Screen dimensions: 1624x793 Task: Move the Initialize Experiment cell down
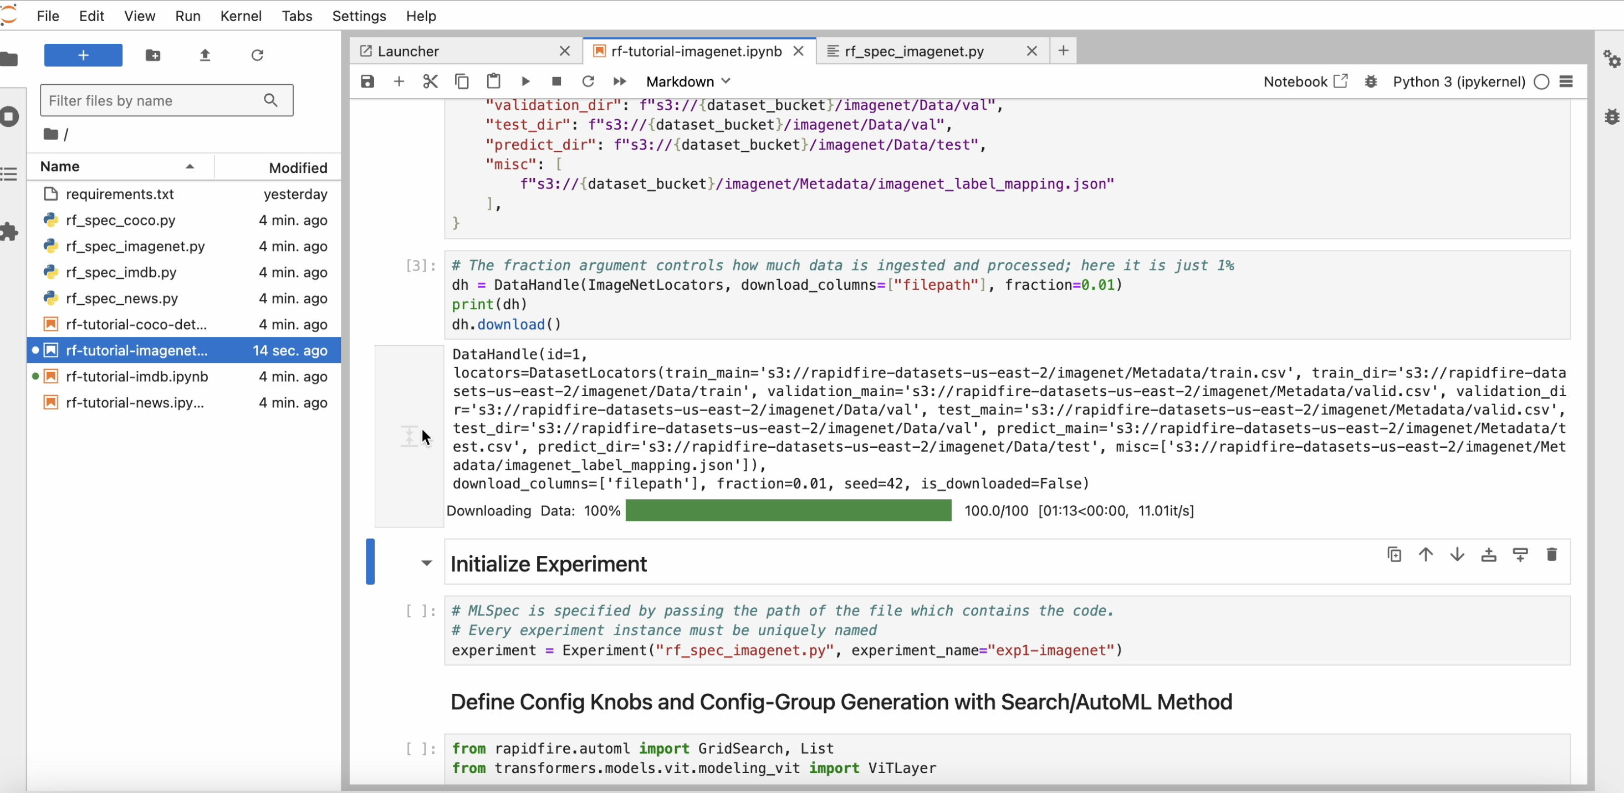coord(1458,555)
